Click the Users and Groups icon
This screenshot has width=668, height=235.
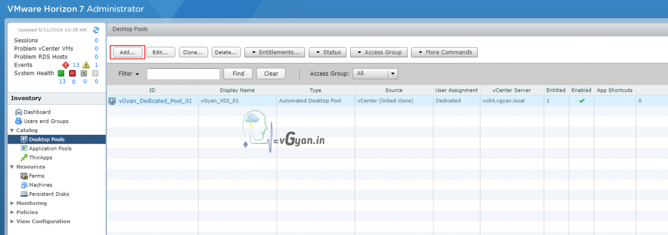[x=18, y=121]
